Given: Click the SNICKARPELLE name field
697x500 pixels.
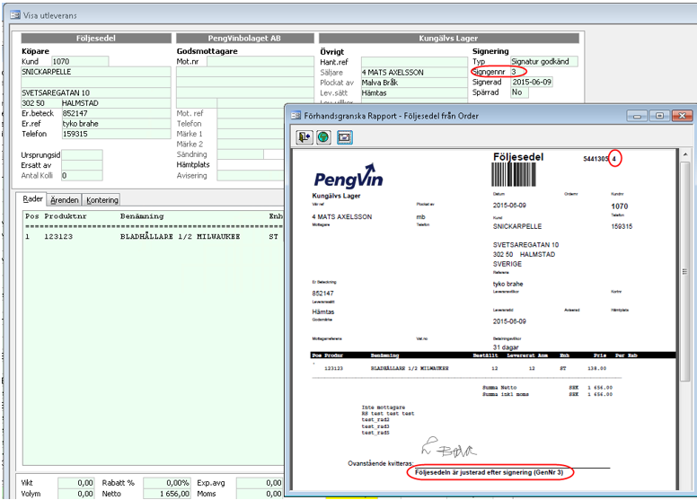Looking at the screenshot, I should point(95,72).
